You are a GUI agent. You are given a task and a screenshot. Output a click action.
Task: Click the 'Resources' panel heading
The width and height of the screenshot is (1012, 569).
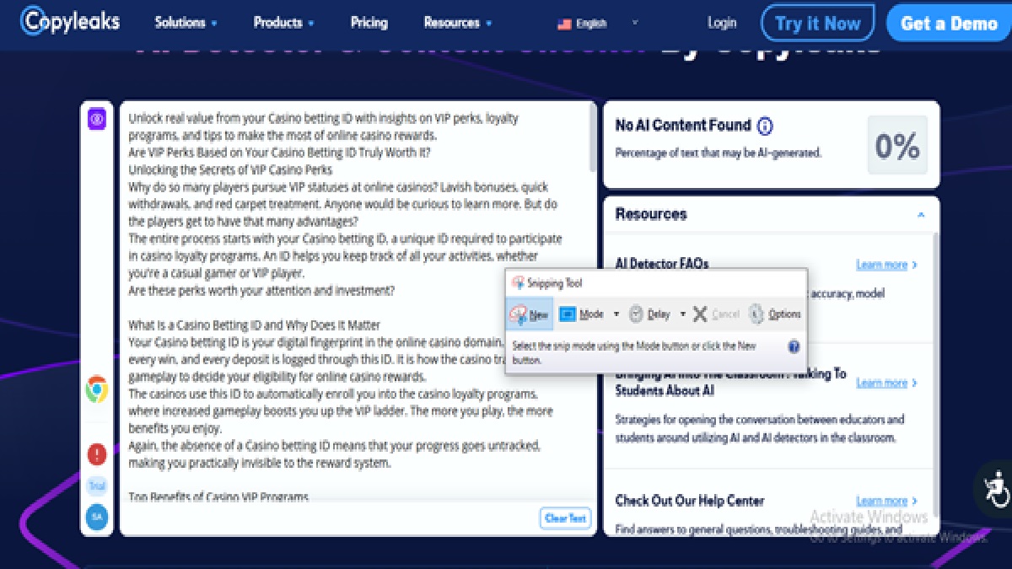651,214
